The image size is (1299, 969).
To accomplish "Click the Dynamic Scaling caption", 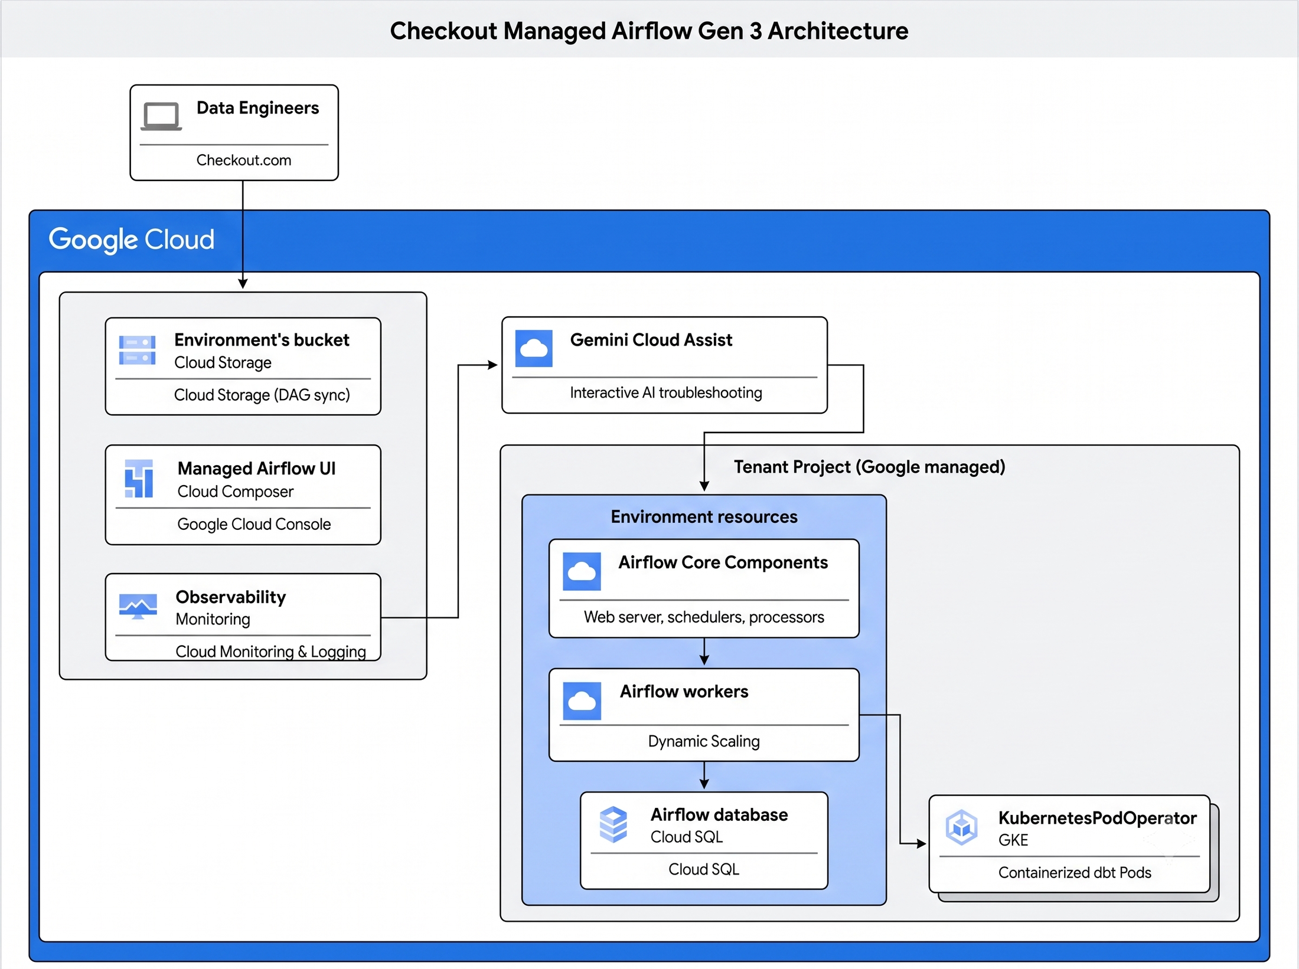I will click(704, 741).
